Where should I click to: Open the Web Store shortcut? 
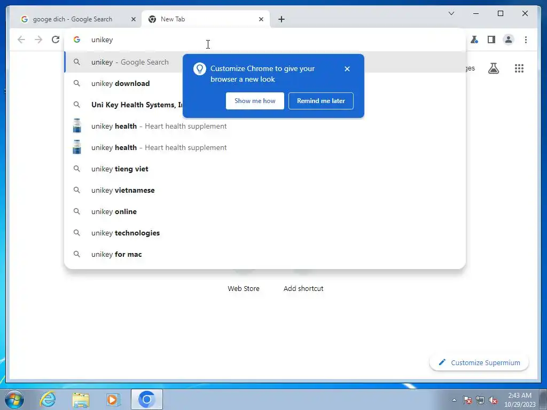[x=244, y=288]
